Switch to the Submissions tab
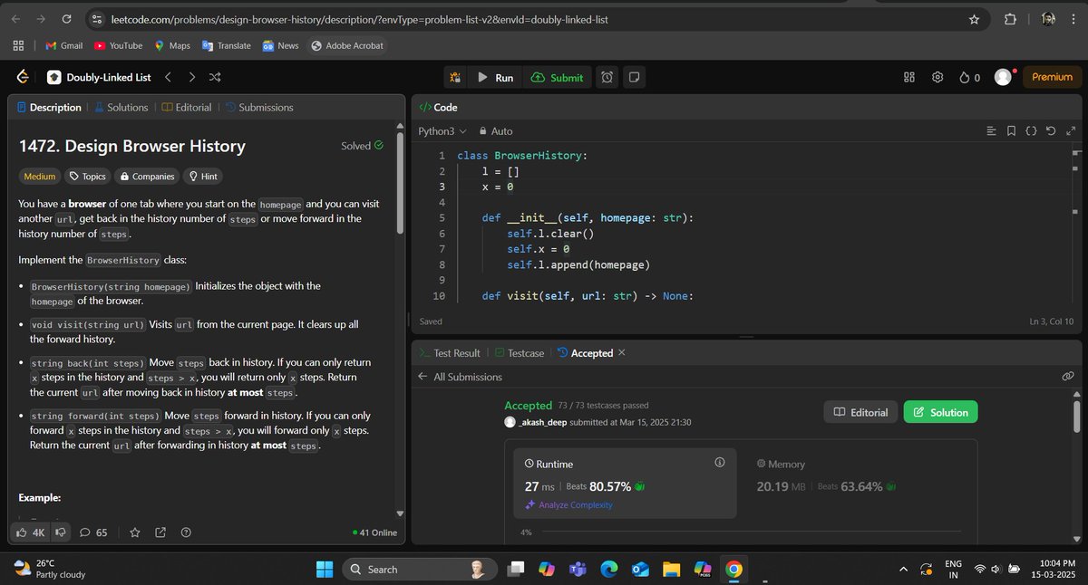This screenshot has width=1088, height=585. coord(259,107)
